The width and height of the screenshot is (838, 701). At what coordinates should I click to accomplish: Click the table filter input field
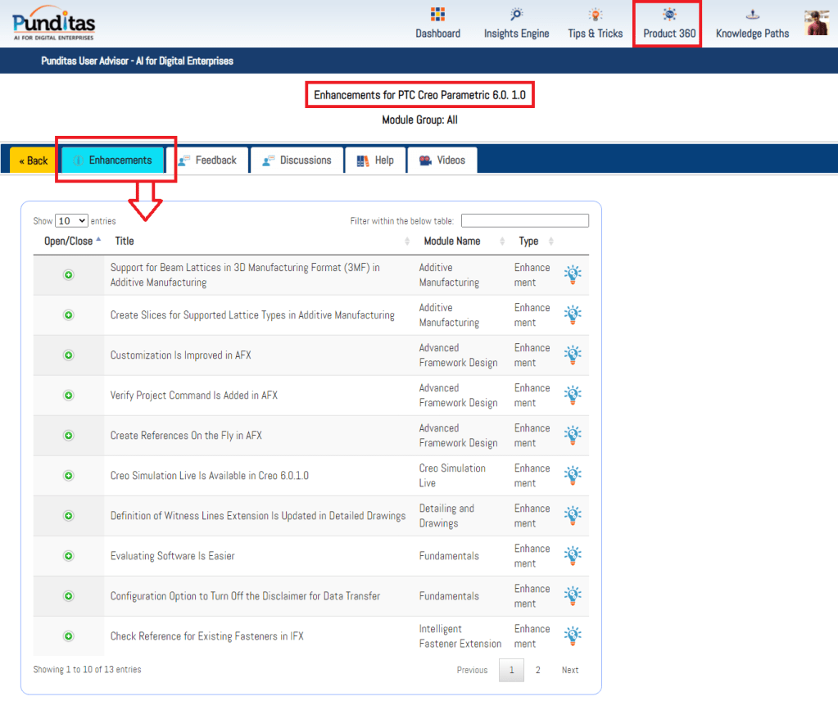524,221
